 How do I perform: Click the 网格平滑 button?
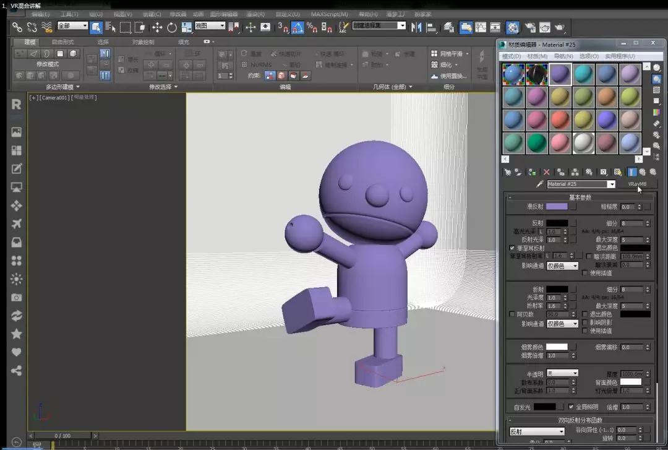(x=450, y=54)
